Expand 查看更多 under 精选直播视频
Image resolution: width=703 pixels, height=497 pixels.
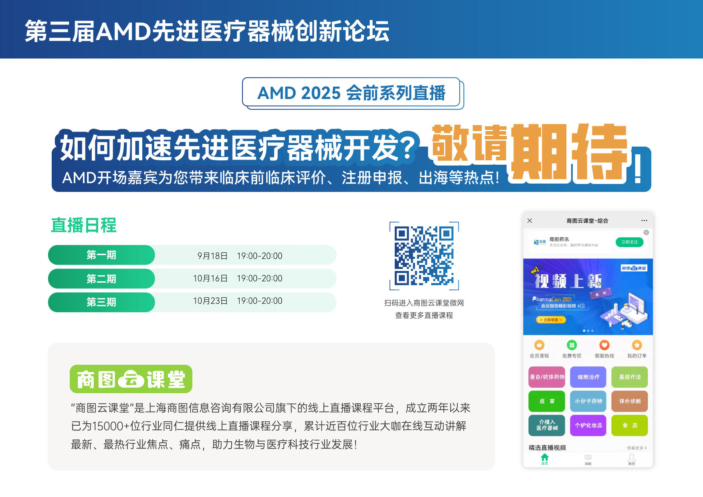pyautogui.click(x=637, y=448)
